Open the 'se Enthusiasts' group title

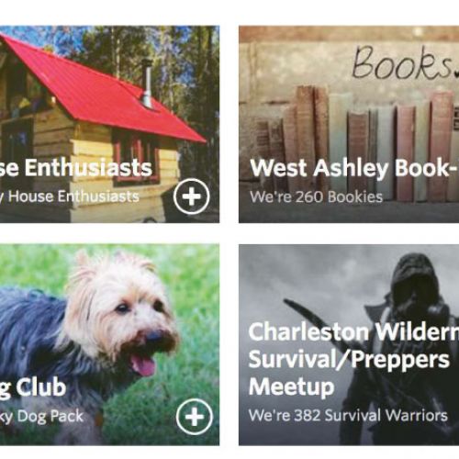click(x=76, y=168)
